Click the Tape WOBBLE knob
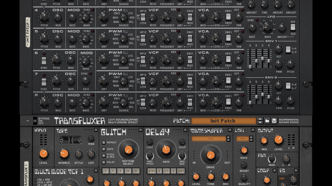The height and width of the screenshot is (186, 332). pos(64,154)
